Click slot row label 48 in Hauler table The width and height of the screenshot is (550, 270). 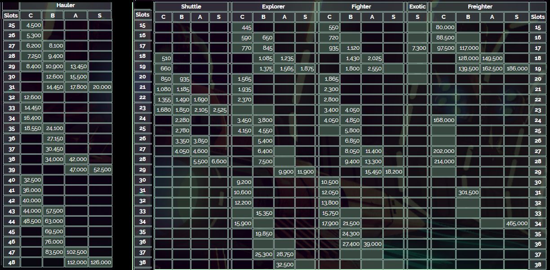pyautogui.click(x=11, y=262)
